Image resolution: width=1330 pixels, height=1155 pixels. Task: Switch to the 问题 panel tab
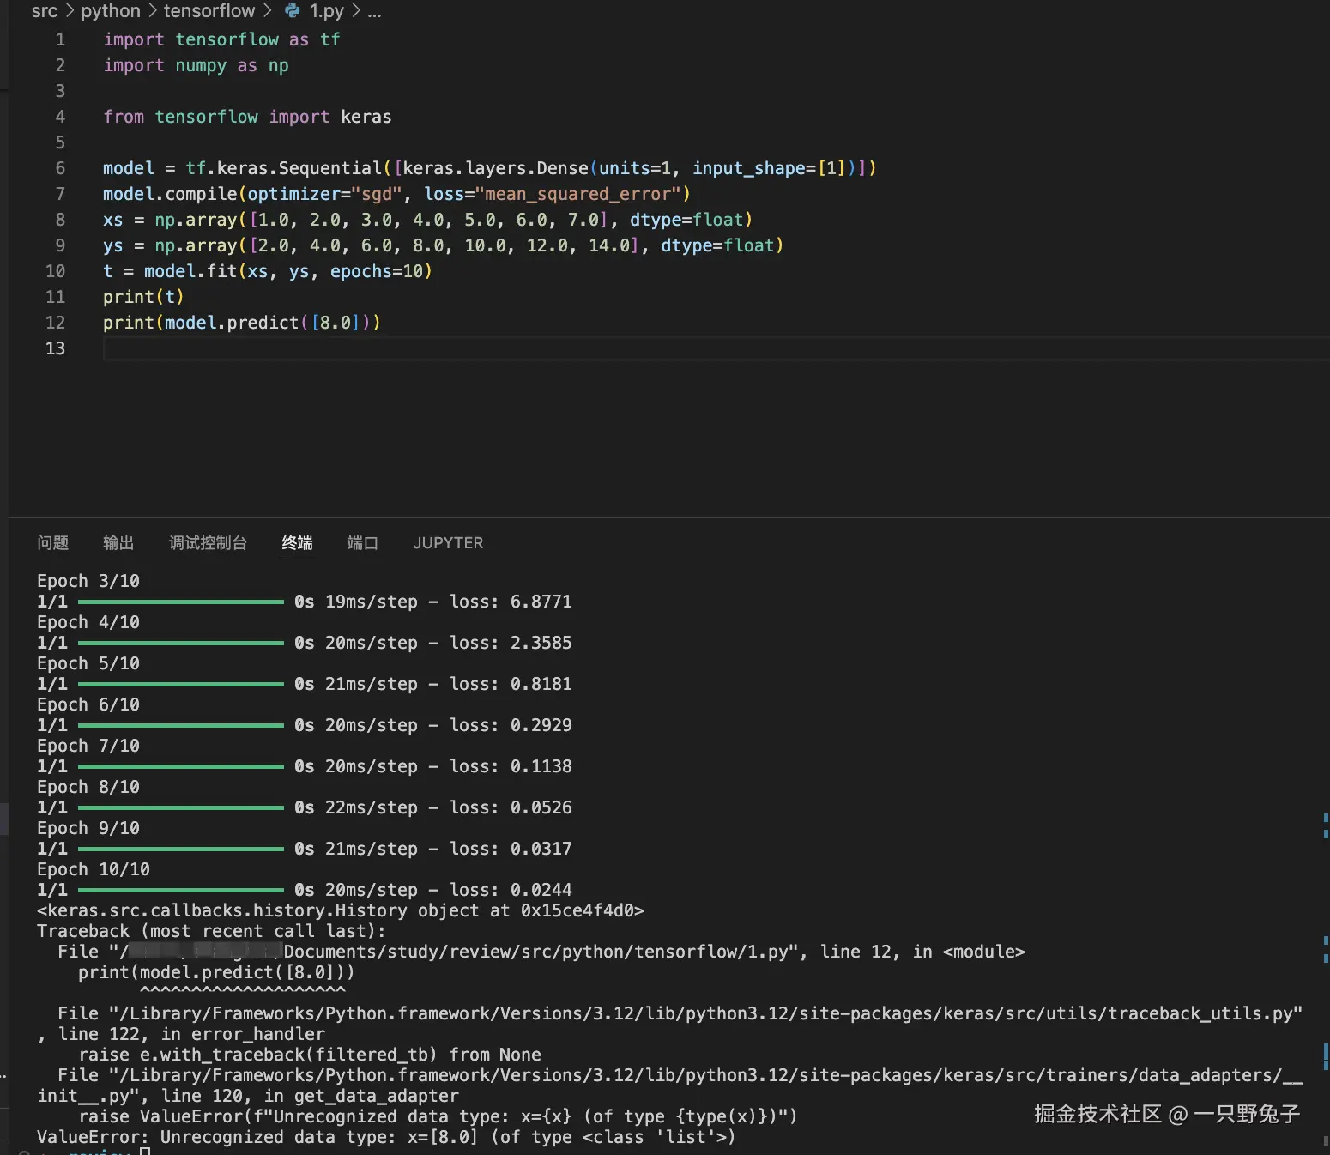tap(52, 543)
